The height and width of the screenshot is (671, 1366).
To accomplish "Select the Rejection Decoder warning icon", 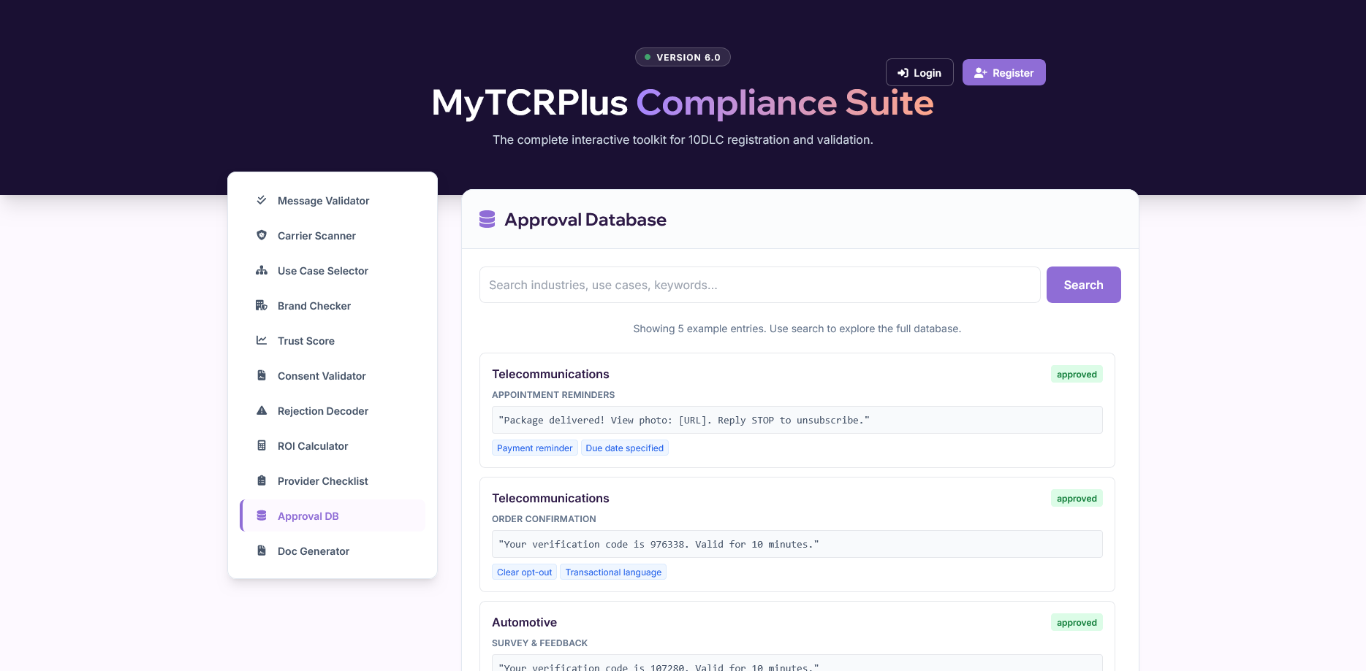I will pos(261,410).
